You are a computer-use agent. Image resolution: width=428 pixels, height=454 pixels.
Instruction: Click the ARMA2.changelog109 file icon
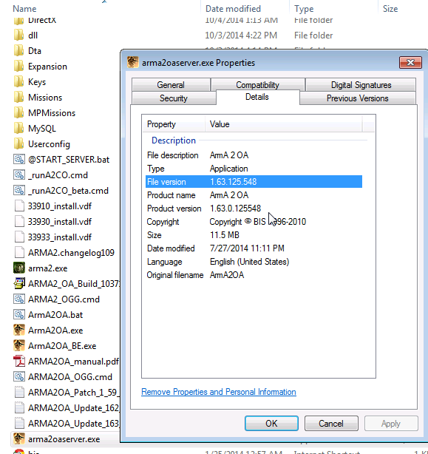pos(19,253)
